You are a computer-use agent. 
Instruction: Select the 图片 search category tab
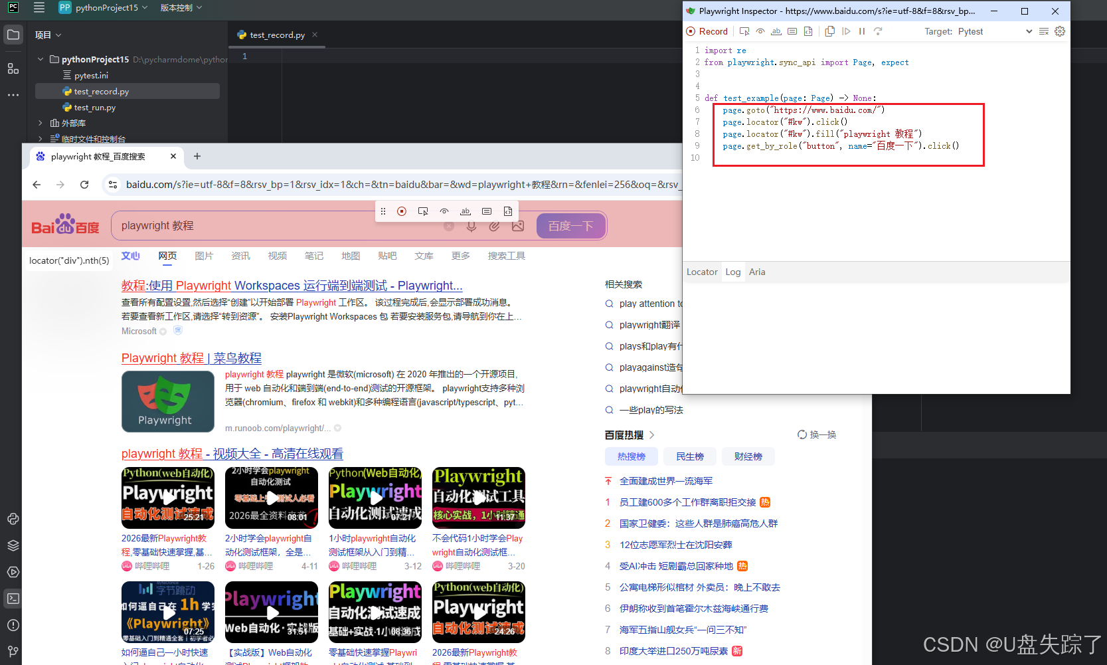click(204, 256)
